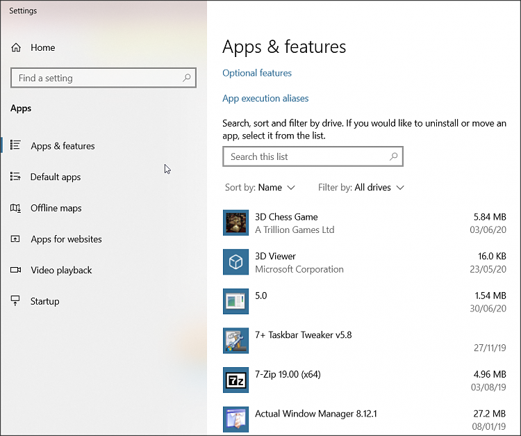Click the 3D Viewer cube icon
Screen dimensions: 521x436
coord(235,261)
